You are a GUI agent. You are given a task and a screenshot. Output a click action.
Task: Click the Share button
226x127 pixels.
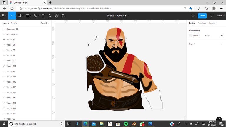tap(202, 16)
